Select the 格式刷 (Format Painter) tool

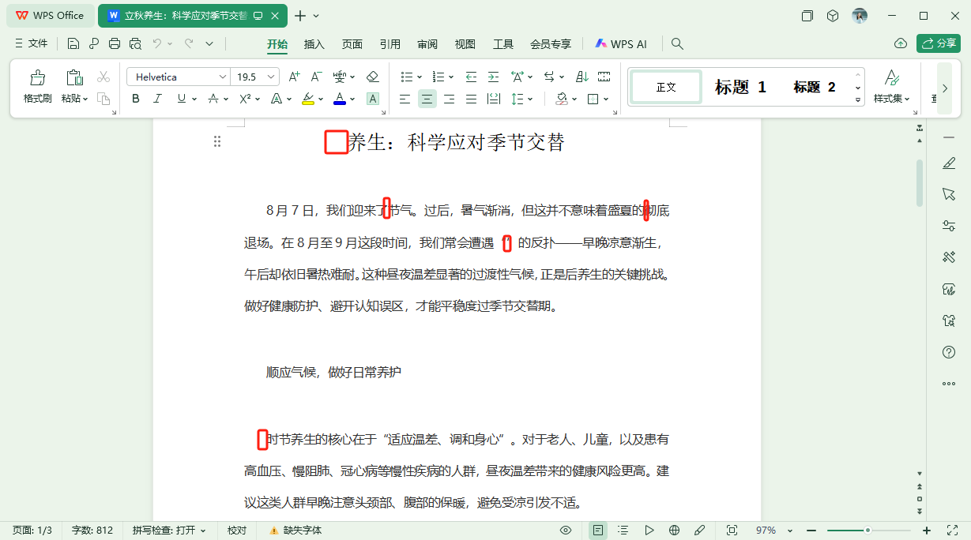[37, 84]
